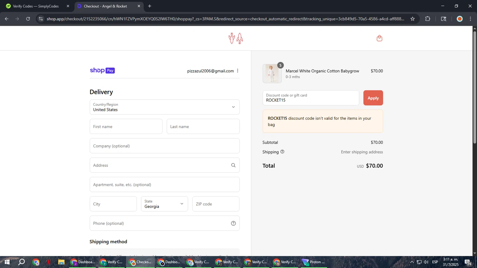The width and height of the screenshot is (477, 268).
Task: Open a new browser tab
Action: (x=149, y=6)
